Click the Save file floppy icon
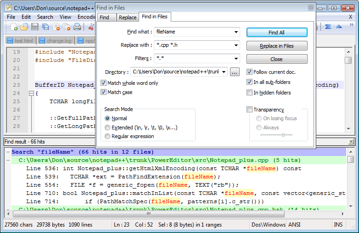 [35, 27]
